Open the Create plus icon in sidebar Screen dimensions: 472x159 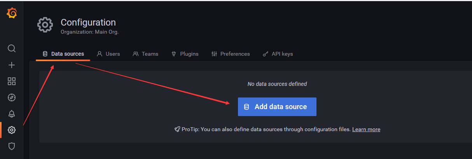coord(12,65)
